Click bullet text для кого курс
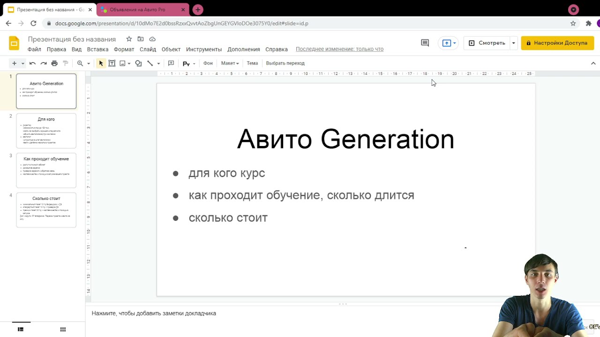Viewport: 600px width, 337px height. pyautogui.click(x=227, y=173)
